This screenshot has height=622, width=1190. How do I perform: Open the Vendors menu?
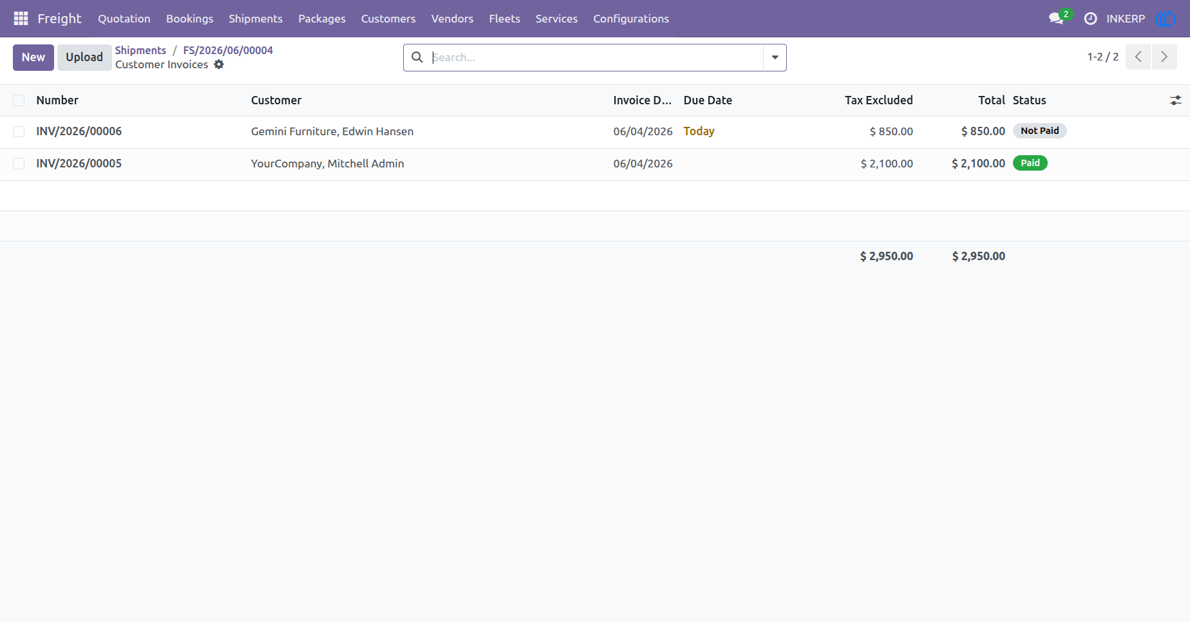coord(452,19)
